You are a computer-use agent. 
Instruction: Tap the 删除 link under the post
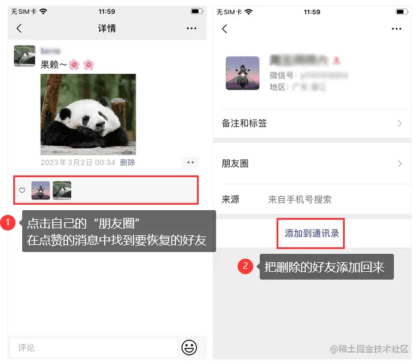(127, 162)
